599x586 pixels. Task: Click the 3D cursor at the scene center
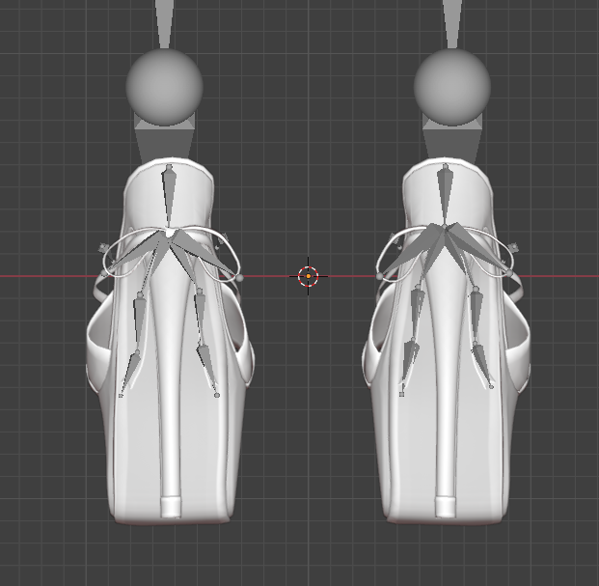coord(309,276)
